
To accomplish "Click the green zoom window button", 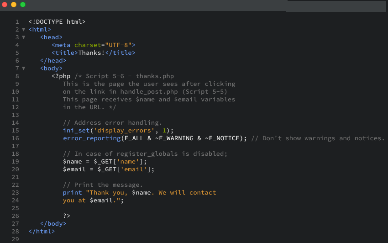I will 23,5.
